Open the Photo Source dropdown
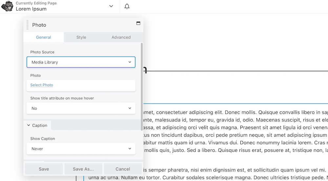 pos(81,62)
